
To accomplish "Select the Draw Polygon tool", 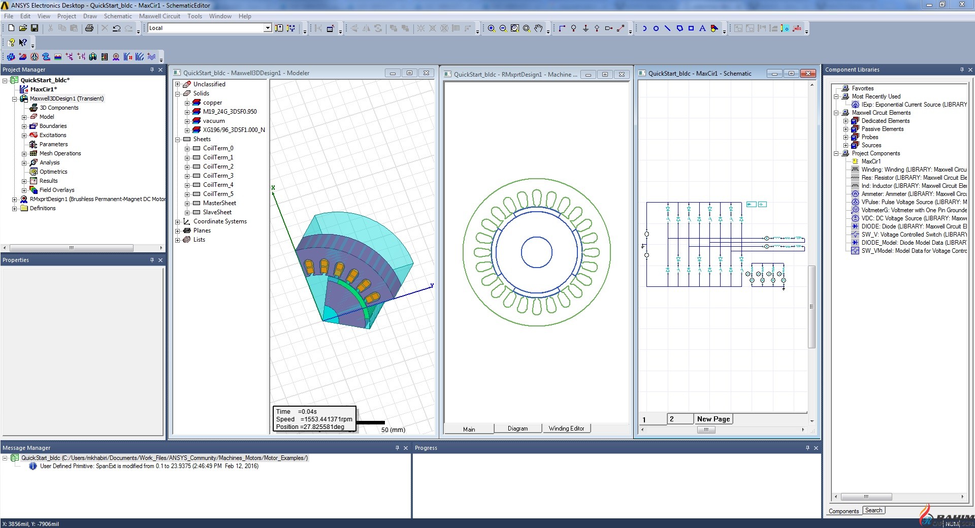I will [x=679, y=28].
